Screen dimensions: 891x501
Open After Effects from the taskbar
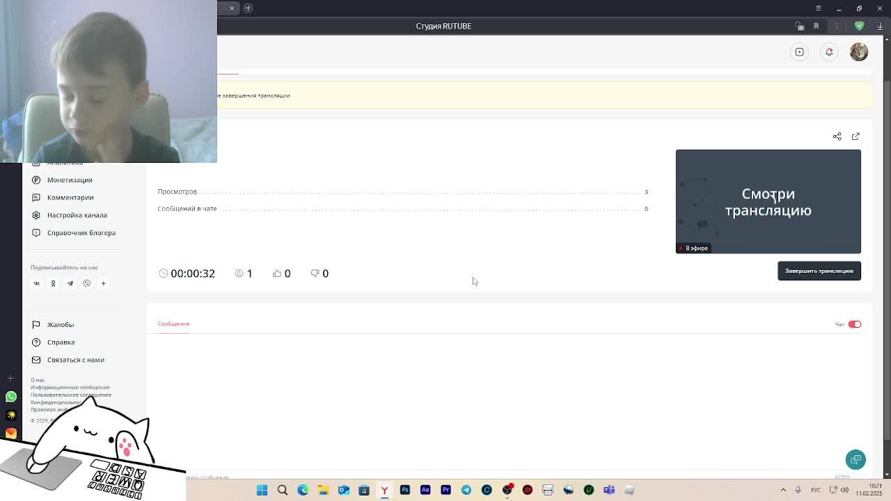[425, 490]
